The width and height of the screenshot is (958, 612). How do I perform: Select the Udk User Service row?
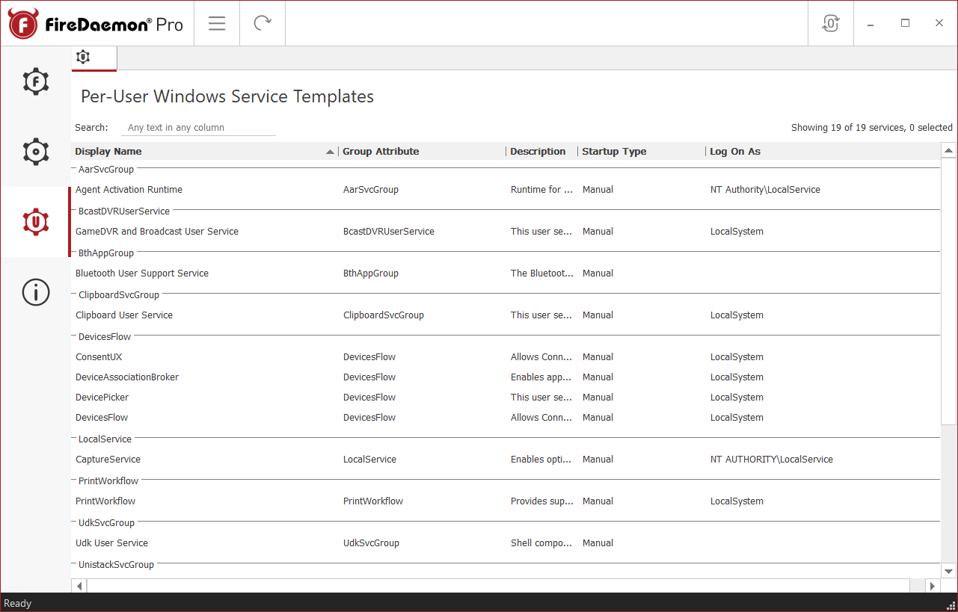(506, 543)
